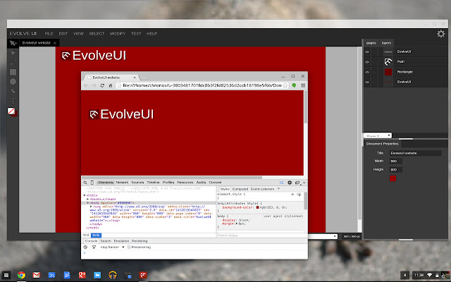Switch to the Computed styles tab
This screenshot has width=451, height=282.
pyautogui.click(x=240, y=189)
